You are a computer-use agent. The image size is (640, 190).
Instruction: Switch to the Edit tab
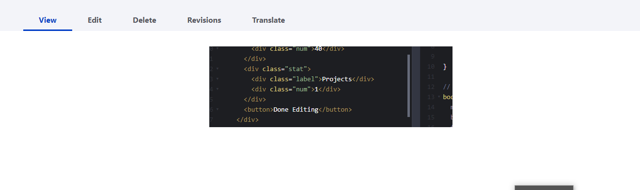tap(94, 20)
